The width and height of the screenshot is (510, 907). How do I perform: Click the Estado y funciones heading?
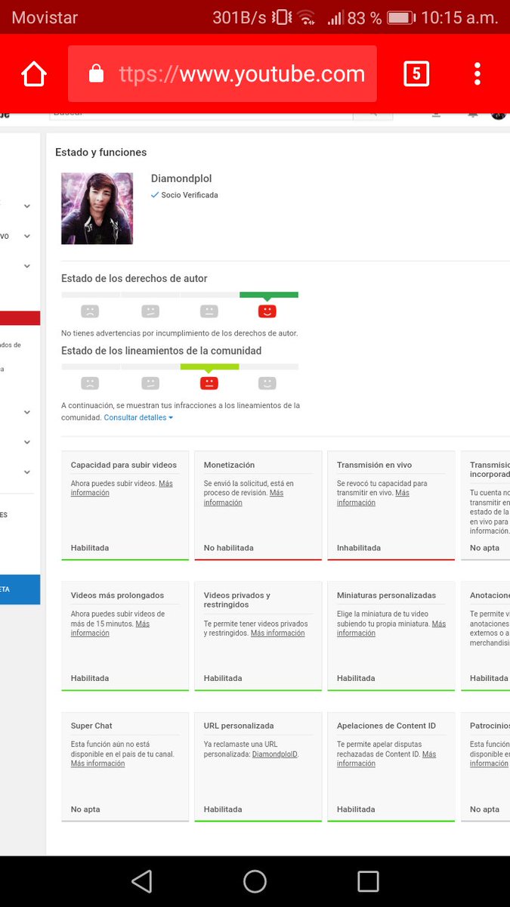click(x=100, y=152)
